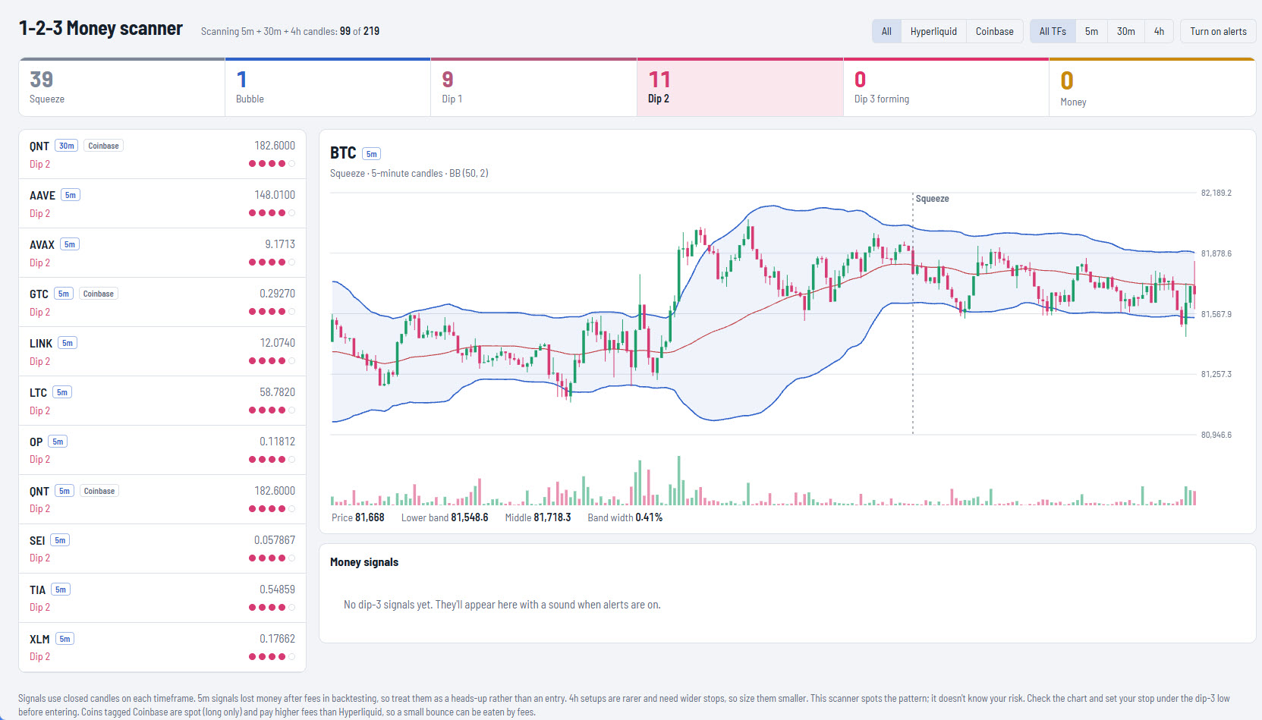Open the Dip 2 stage card
Viewport: 1262px width, 720px height.
(x=740, y=88)
